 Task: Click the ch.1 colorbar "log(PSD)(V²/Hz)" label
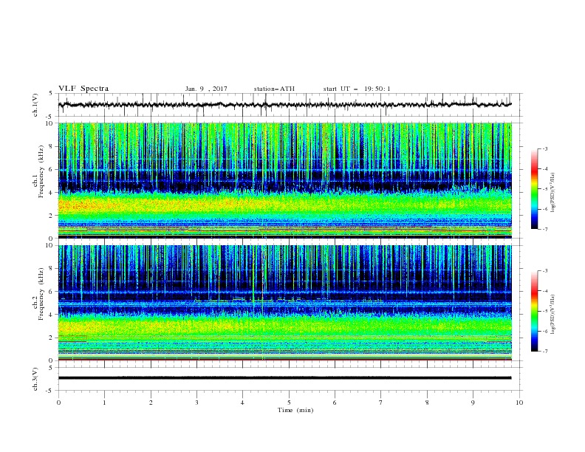coord(553,193)
